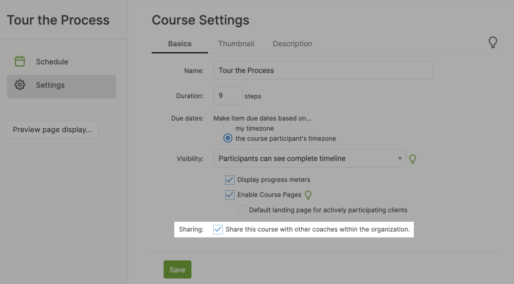Switch to the Thumbnail tab
The image size is (514, 284).
pos(236,44)
